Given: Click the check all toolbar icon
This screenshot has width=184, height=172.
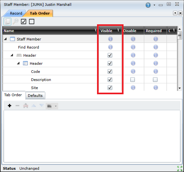Looking at the screenshot, I should pos(24,21).
